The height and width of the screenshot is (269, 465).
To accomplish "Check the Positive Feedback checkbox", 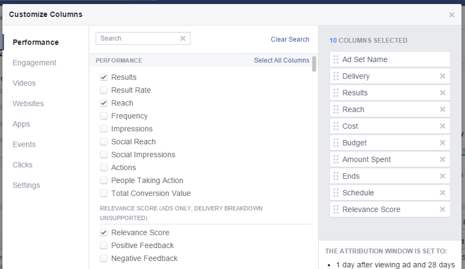I will [x=104, y=245].
